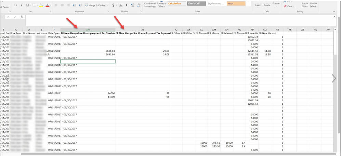Open the Find & Select dropdown
This screenshot has height=156, width=341.
(x=313, y=5)
